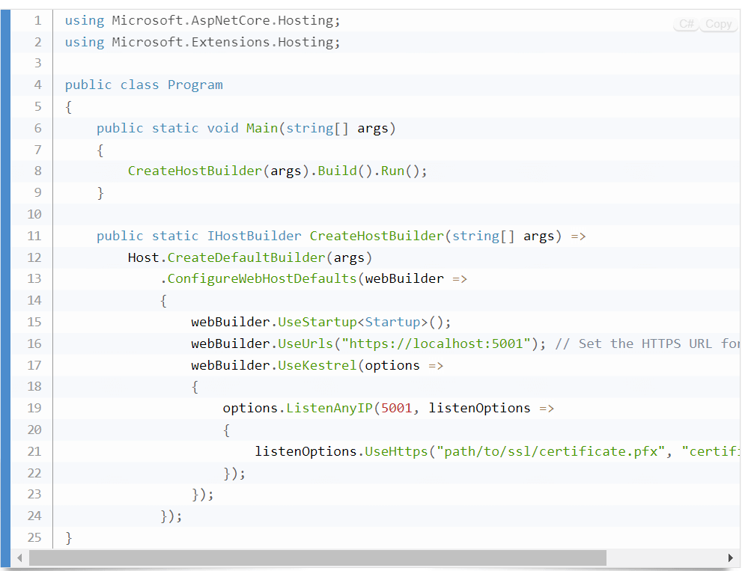Click the IHostBuilder return type
The height and width of the screenshot is (571, 748).
tap(254, 236)
